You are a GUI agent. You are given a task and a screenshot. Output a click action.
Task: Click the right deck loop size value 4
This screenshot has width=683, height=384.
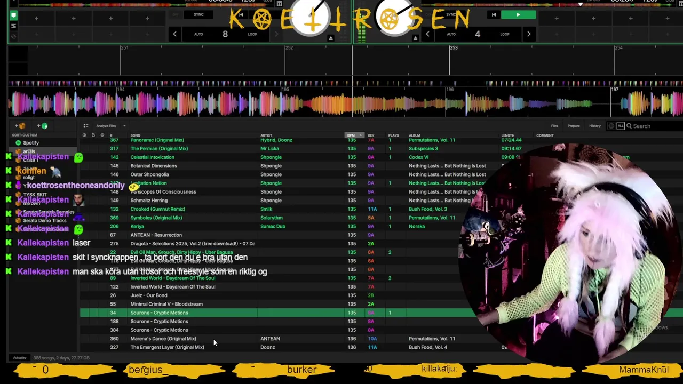pos(478,34)
